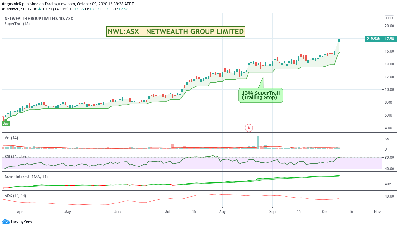Click the Jun date axis label
Image resolution: width=399 pixels, height=227 pixels.
tap(117, 211)
